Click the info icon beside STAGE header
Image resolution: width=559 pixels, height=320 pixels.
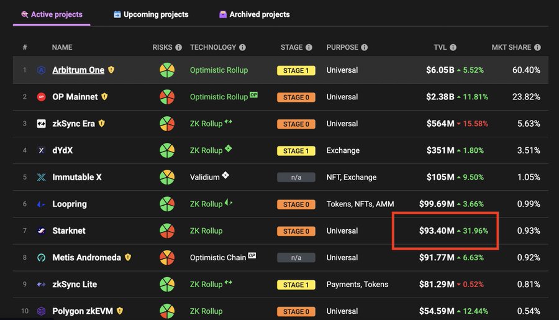tap(309, 47)
